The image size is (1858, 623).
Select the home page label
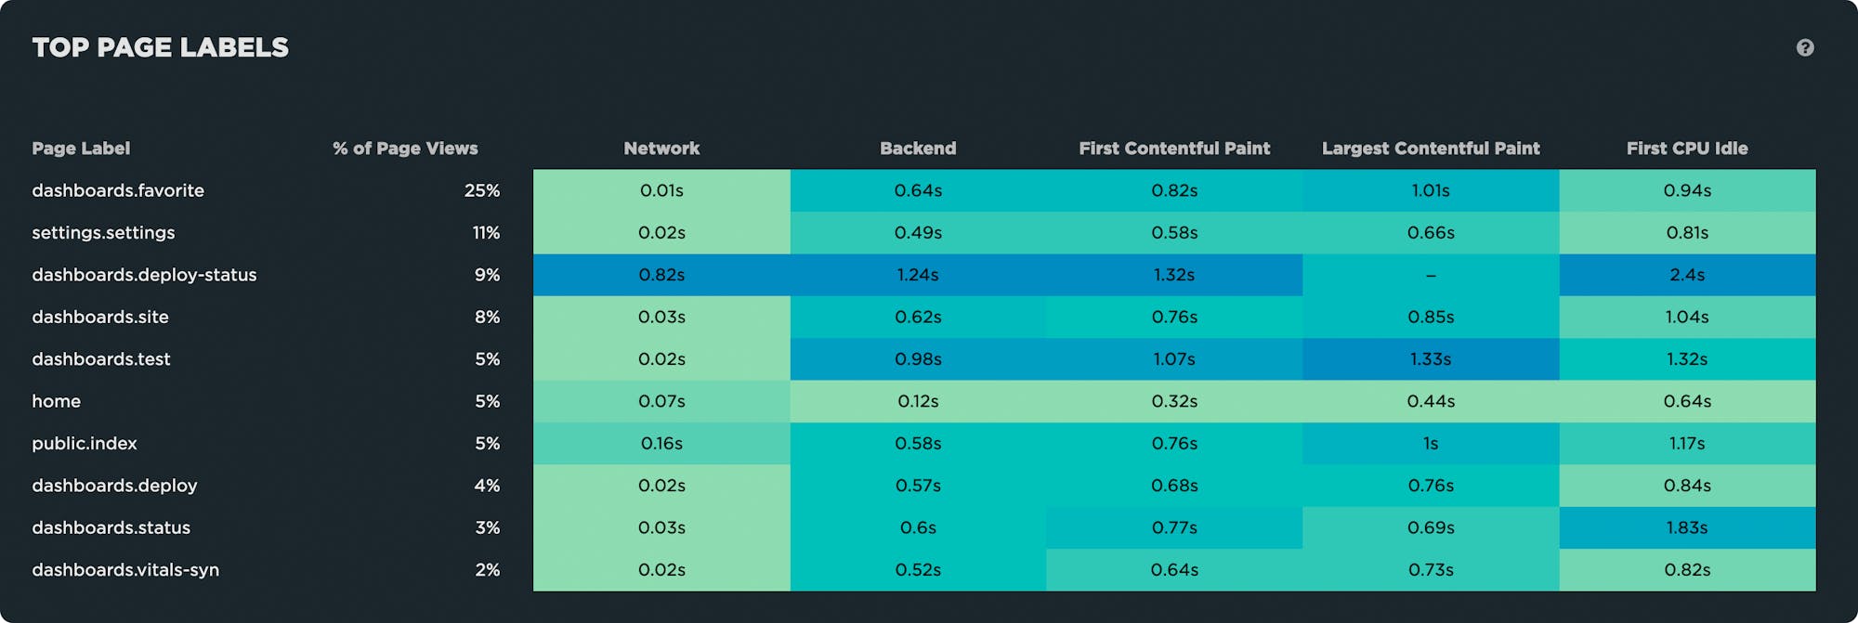pyautogui.click(x=57, y=401)
